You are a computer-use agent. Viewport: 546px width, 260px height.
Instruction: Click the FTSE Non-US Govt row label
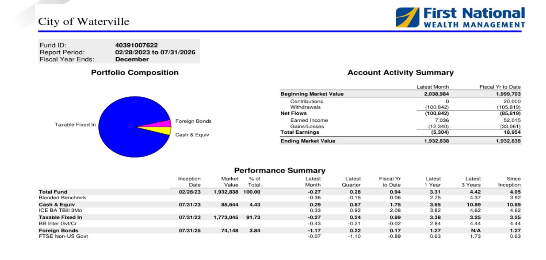[x=63, y=236]
